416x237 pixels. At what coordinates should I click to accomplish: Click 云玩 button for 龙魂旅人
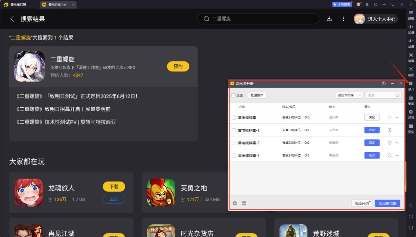(x=114, y=199)
